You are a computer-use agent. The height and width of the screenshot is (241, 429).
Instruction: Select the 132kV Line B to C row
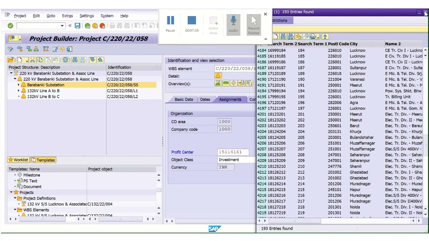point(81,97)
